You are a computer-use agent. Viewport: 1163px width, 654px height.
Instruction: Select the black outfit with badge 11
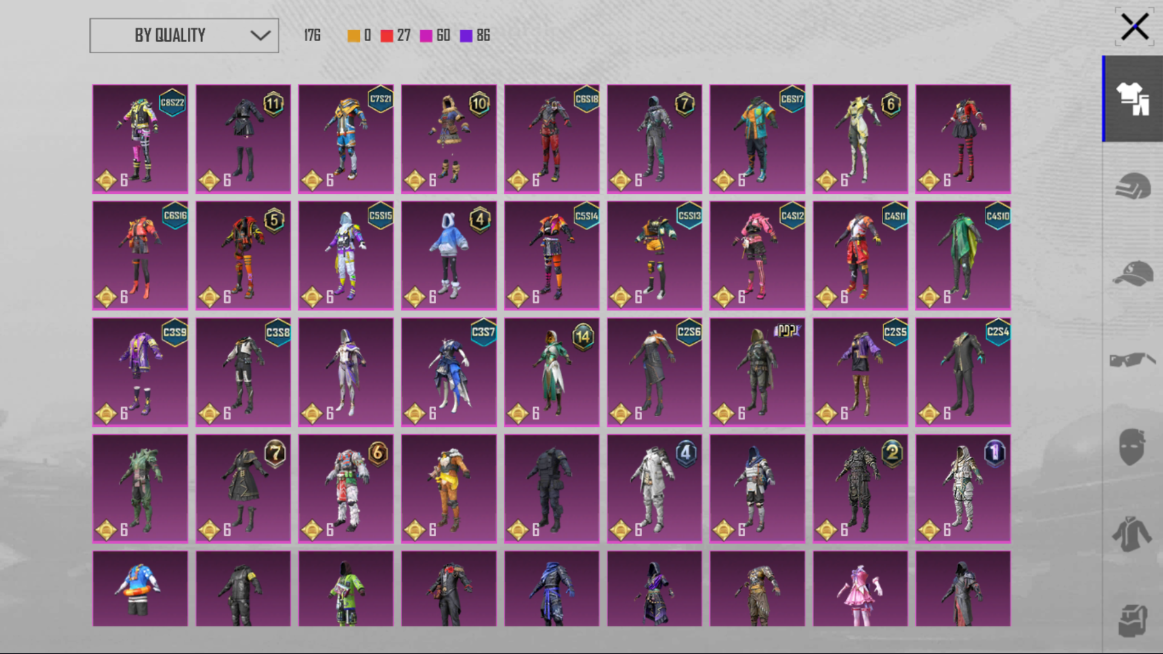(243, 139)
